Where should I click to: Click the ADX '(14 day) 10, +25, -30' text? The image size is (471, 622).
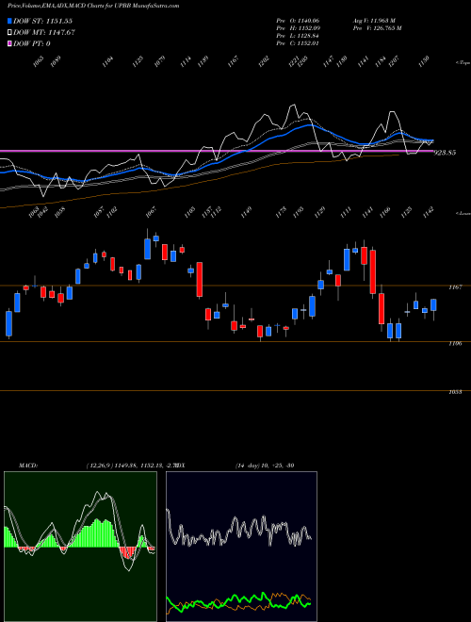click(265, 466)
